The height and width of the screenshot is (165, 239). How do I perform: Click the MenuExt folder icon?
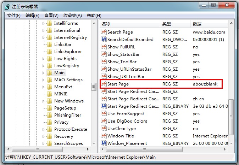pos(49,87)
